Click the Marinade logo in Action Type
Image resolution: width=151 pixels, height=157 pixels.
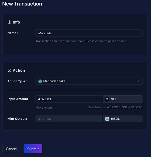[40, 81]
